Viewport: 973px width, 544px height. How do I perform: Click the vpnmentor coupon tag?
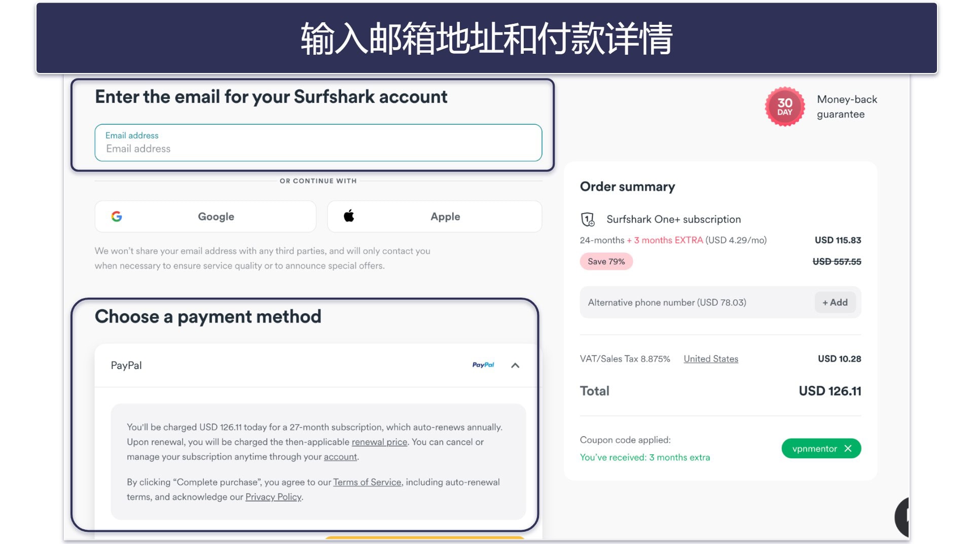pos(814,449)
